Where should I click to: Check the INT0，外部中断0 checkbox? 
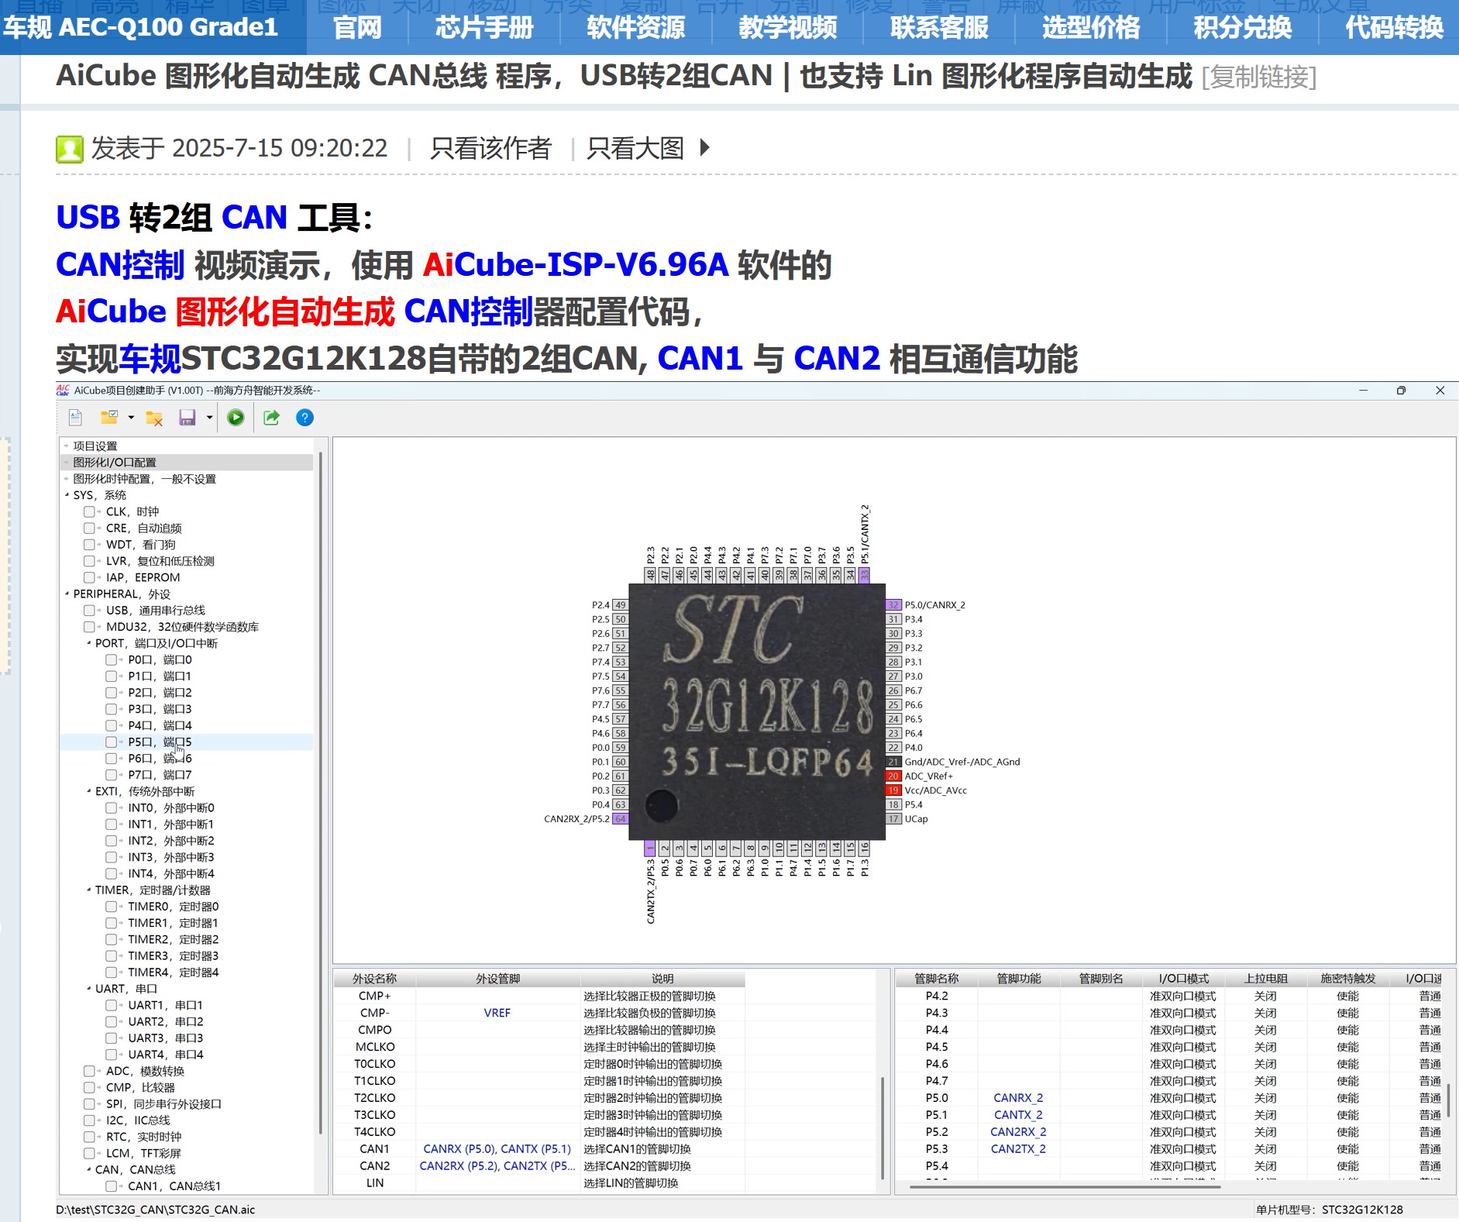click(111, 807)
